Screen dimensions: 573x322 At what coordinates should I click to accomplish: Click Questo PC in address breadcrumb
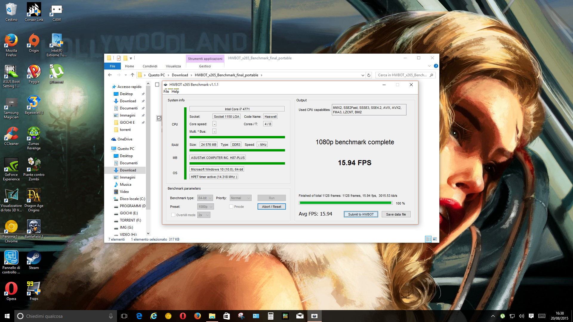coord(157,75)
